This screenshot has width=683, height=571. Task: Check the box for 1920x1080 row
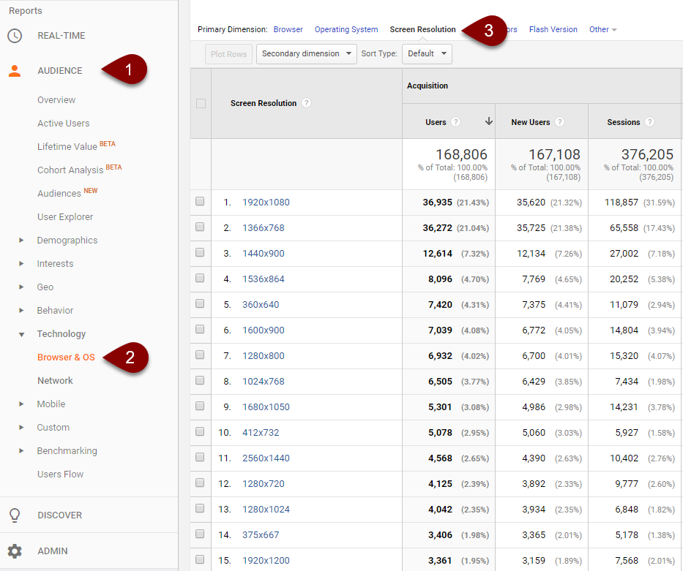coord(201,202)
